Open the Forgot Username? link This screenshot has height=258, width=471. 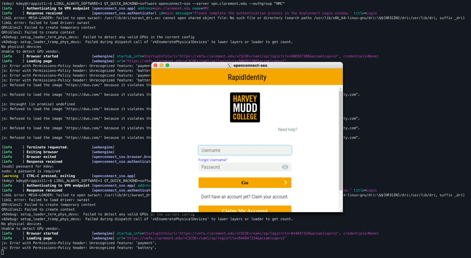point(213,160)
